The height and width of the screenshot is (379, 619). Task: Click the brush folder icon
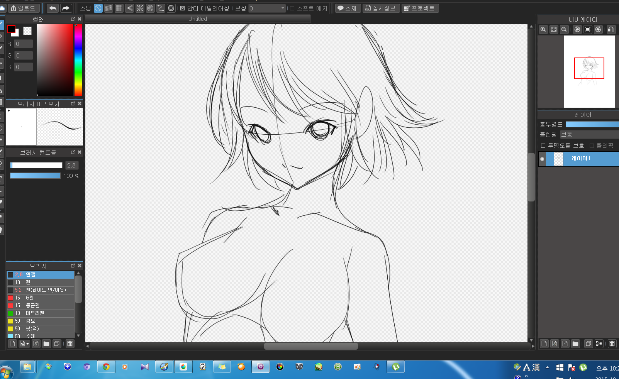46,343
